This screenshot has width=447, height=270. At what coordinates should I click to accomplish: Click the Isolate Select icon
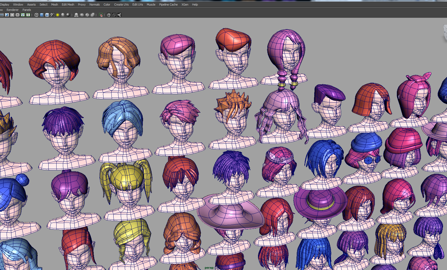point(101,15)
